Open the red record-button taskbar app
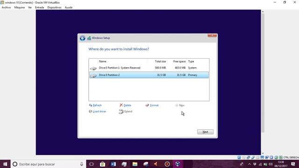 tap(167, 164)
